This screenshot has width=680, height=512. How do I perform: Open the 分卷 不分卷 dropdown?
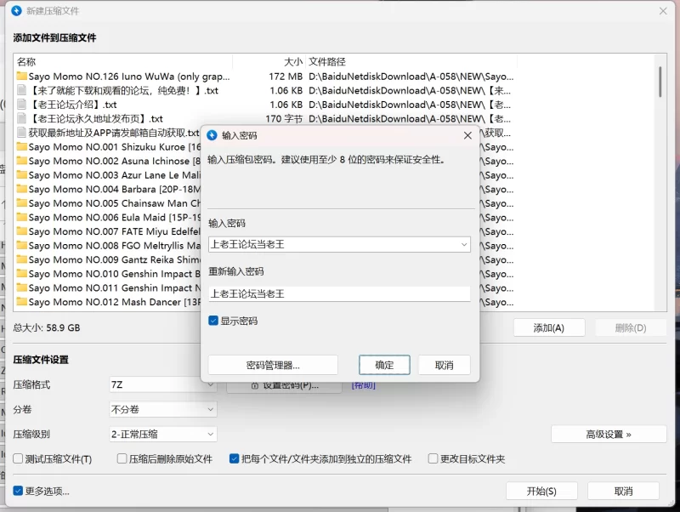tap(162, 409)
